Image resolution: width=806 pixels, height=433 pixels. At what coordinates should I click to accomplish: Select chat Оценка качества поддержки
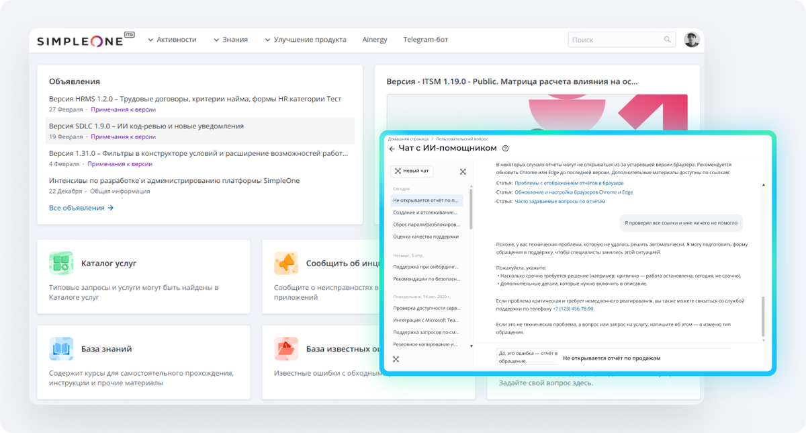427,237
